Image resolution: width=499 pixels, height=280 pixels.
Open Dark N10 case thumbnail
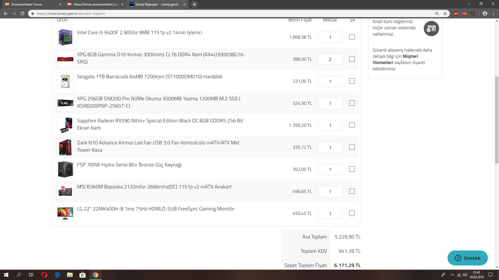click(x=65, y=147)
